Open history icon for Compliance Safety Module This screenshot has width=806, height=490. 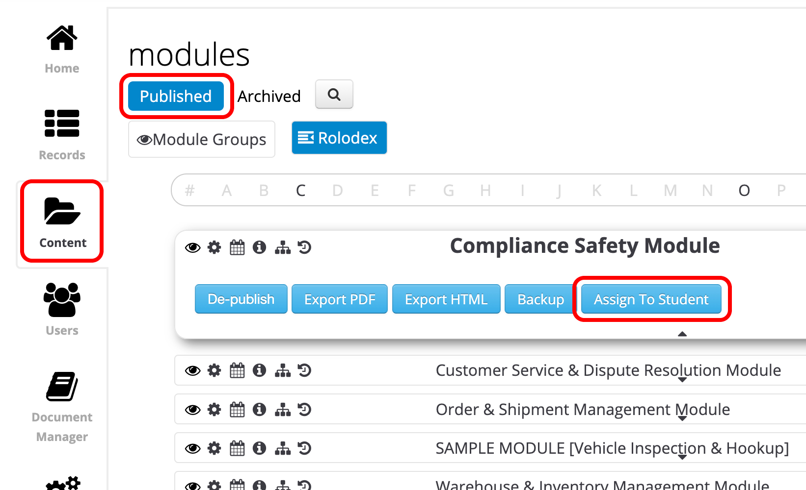click(x=305, y=247)
